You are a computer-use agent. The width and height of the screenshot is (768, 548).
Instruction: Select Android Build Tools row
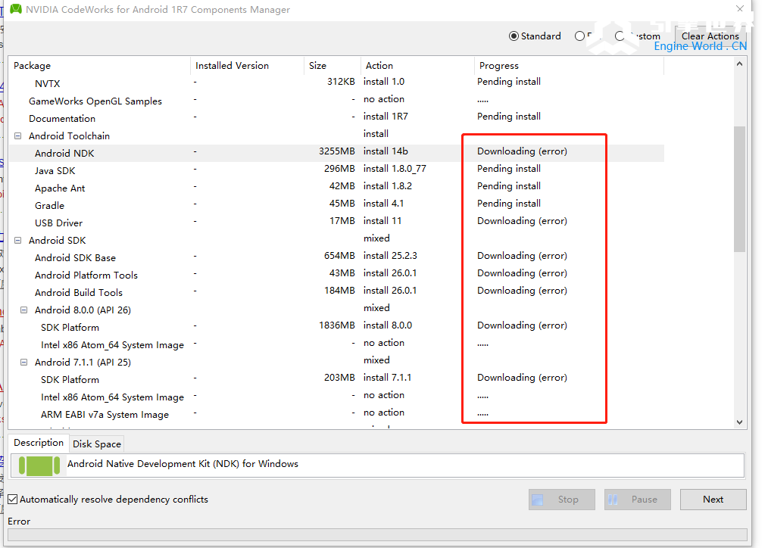(x=336, y=293)
